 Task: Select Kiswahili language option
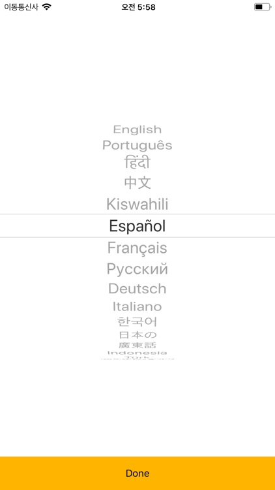[137, 204]
